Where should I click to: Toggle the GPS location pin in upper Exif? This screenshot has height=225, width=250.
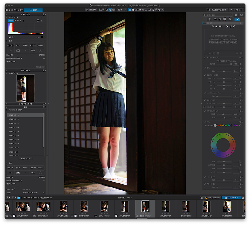pos(40,51)
